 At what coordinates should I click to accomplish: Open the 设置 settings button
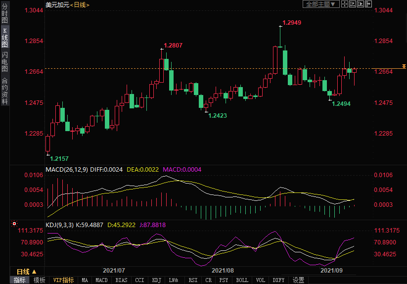[x=298, y=280]
